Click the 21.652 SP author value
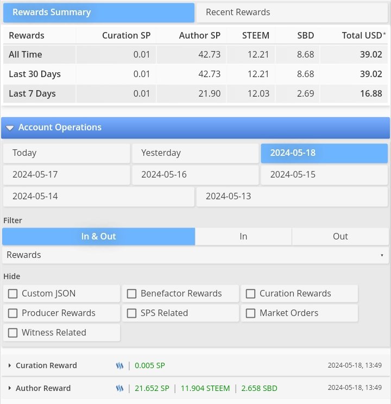This screenshot has width=391, height=404. (152, 388)
